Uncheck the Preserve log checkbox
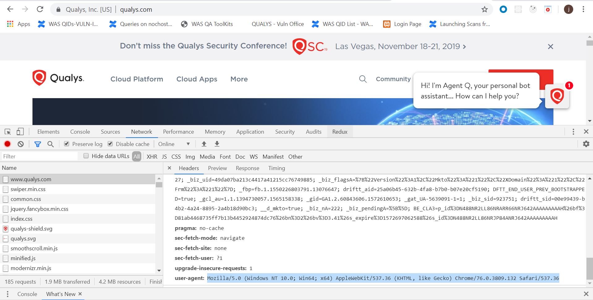The height and width of the screenshot is (300, 593). (66, 144)
